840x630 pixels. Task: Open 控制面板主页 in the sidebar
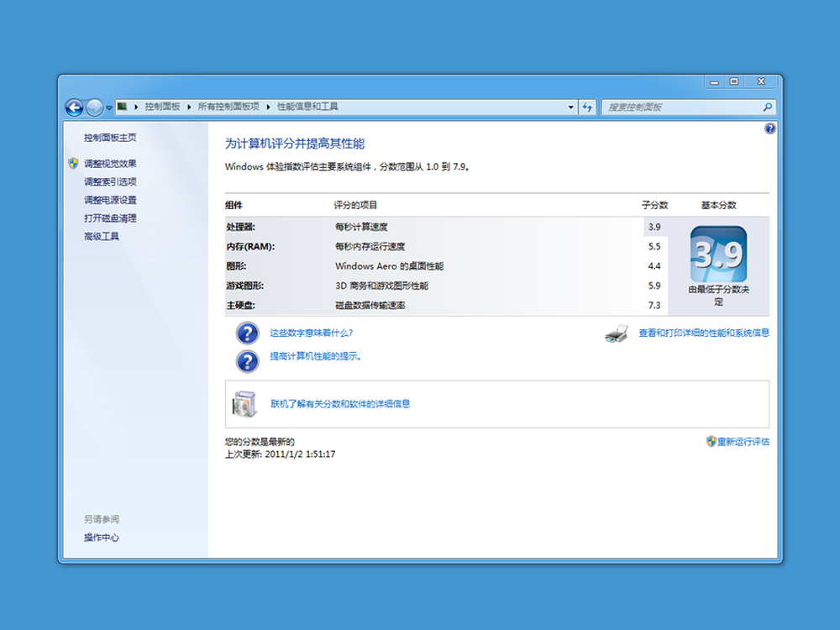tap(110, 138)
